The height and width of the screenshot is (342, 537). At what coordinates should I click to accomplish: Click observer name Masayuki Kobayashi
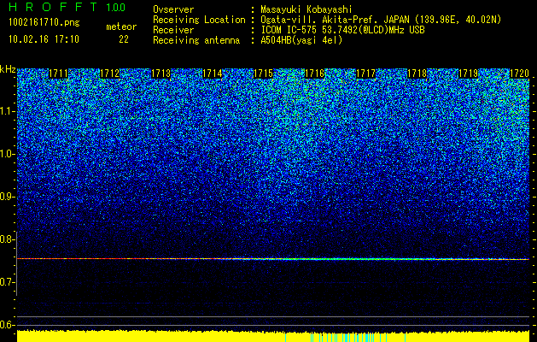306,9
